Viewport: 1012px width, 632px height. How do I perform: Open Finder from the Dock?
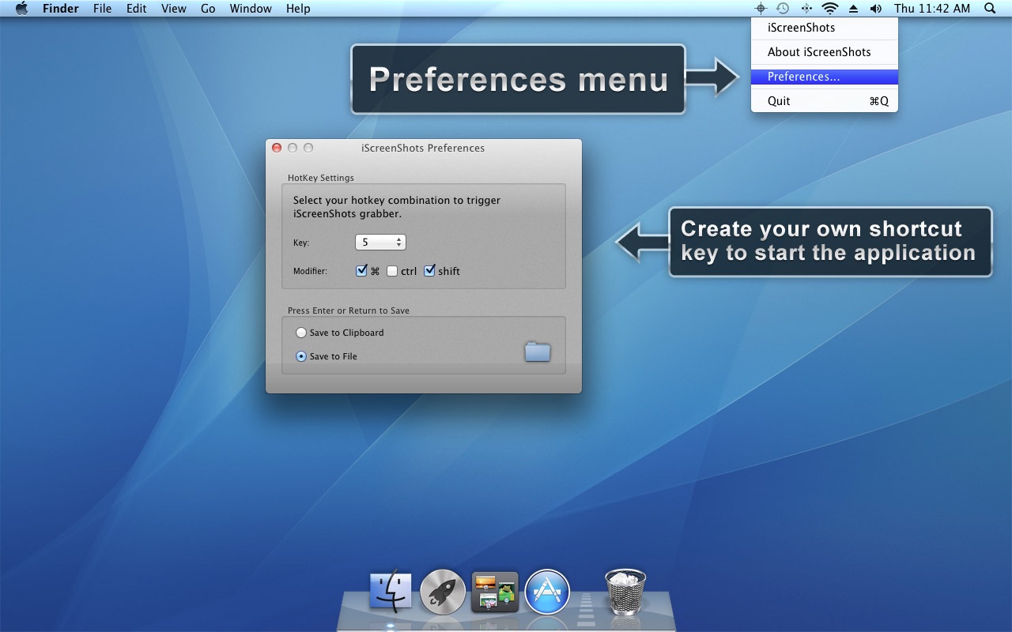click(391, 592)
